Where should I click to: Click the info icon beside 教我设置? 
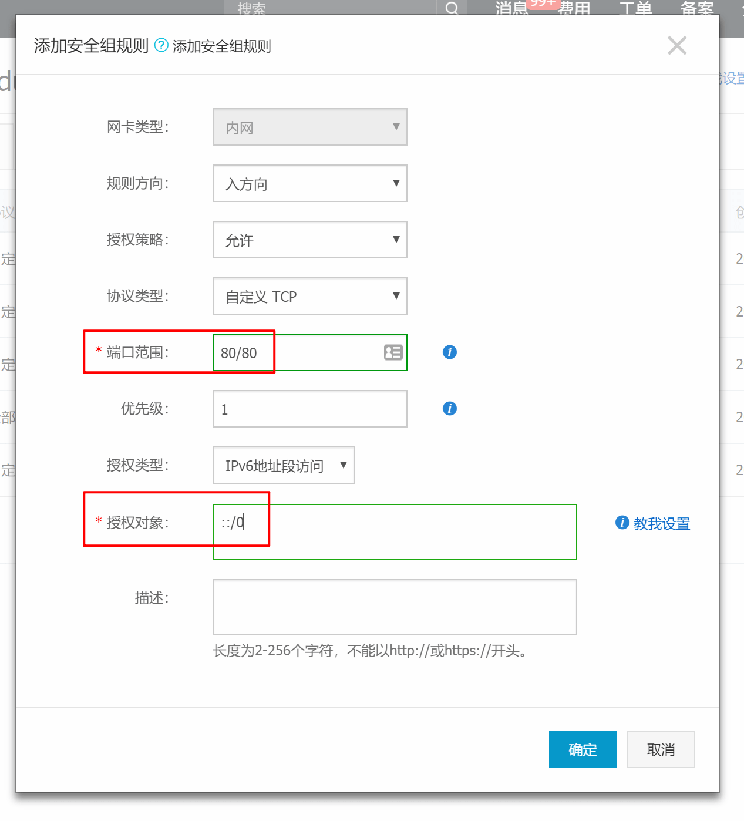tap(622, 523)
